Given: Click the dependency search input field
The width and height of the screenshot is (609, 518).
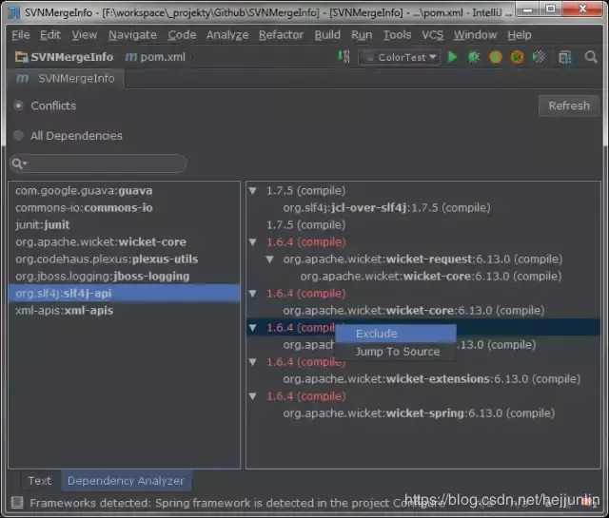Looking at the screenshot, I should 99,163.
